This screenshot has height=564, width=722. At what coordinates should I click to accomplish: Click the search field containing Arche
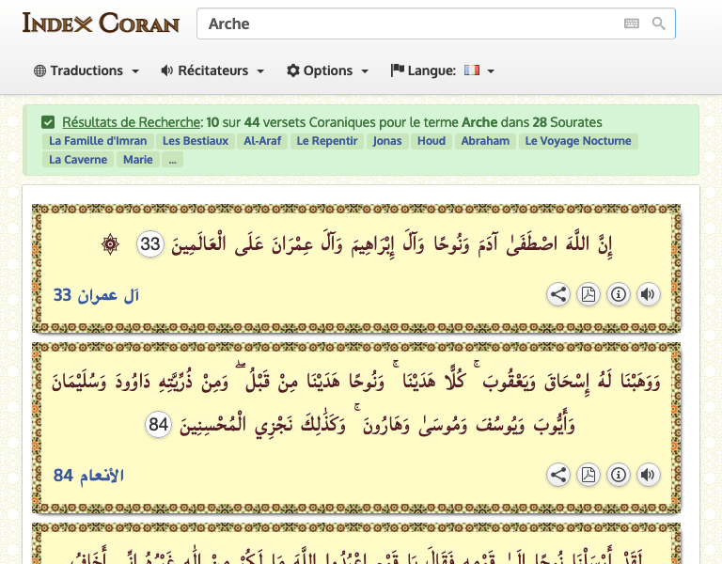409,23
